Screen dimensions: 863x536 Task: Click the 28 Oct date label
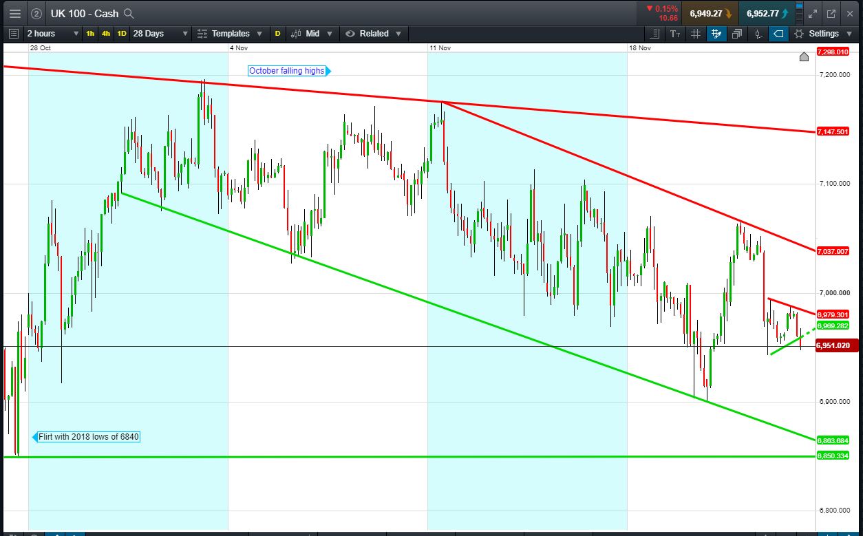click(x=41, y=48)
